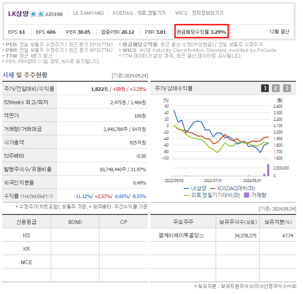Screen dimensions: 303x294
Task: Click the 업종PER 20.12 value
Action: pos(118,32)
